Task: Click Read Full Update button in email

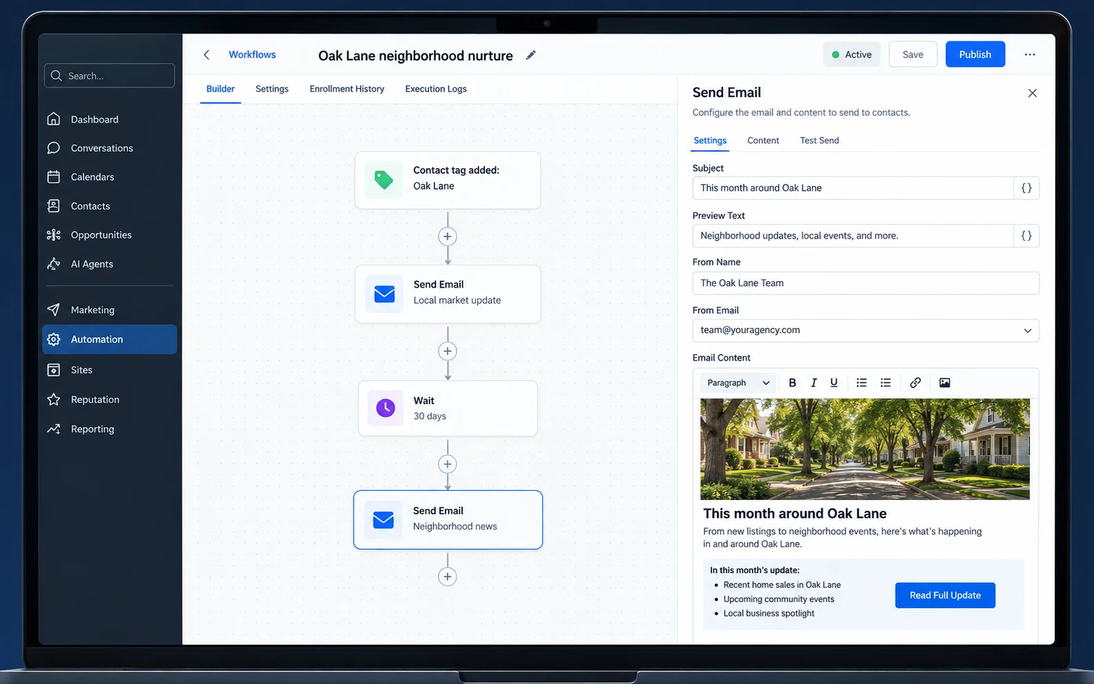Action: [x=945, y=596]
